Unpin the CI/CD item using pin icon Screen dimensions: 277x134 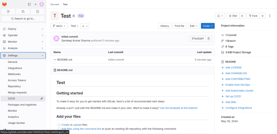coord(42,98)
